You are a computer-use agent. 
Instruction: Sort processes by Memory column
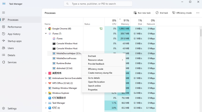(125, 22)
